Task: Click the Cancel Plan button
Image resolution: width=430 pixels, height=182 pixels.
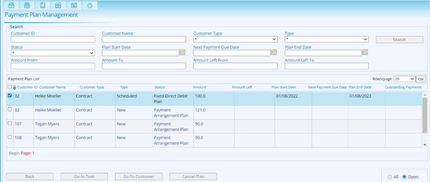Action: [x=193, y=177]
